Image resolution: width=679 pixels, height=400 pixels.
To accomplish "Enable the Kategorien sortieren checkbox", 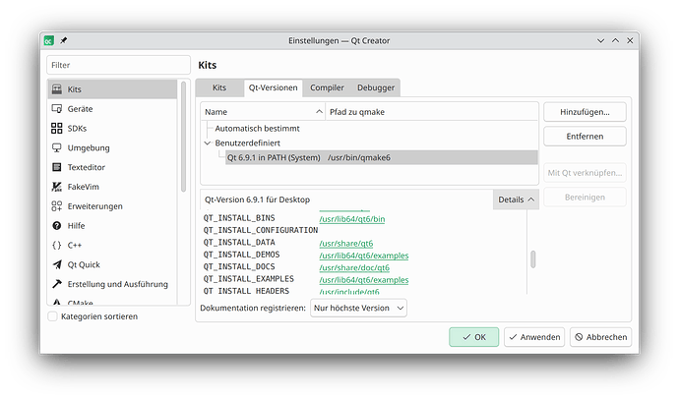I will 52,316.
